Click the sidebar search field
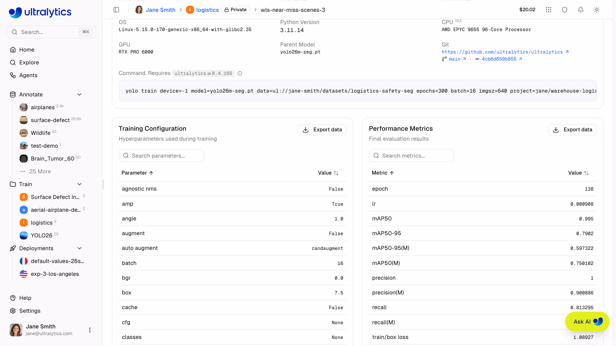The width and height of the screenshot is (616, 346). click(x=51, y=32)
